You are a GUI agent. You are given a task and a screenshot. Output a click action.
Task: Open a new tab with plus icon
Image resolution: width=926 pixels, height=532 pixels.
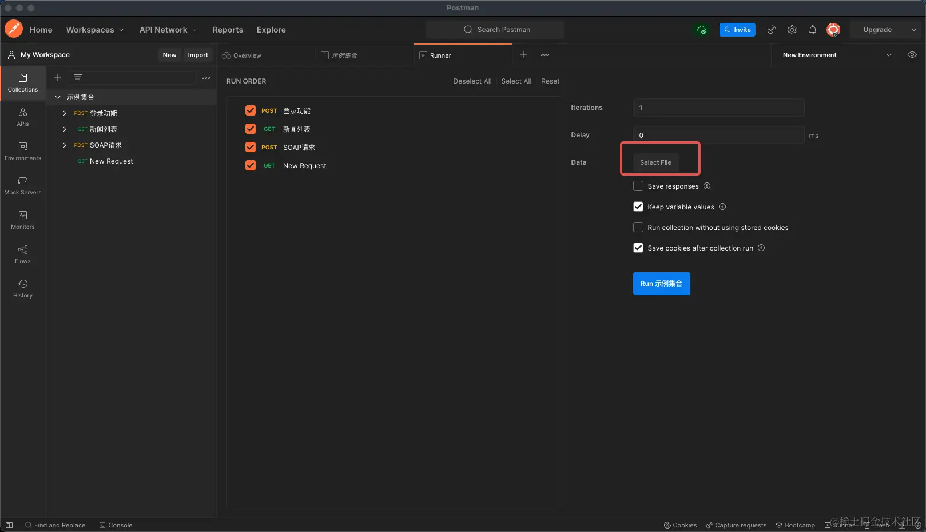point(524,55)
